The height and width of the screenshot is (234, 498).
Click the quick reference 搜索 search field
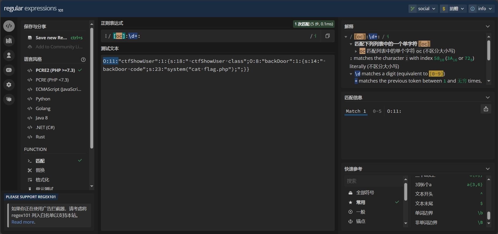pos(373,181)
